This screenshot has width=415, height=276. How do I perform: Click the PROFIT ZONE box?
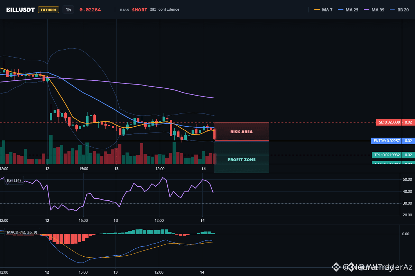242,157
